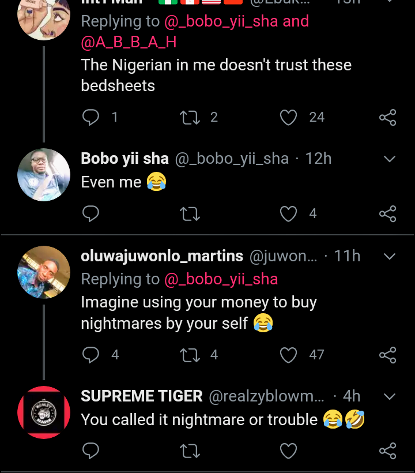Share Bobo yii sha's "Even me" tweet
Image resolution: width=415 pixels, height=473 pixels.
click(388, 214)
